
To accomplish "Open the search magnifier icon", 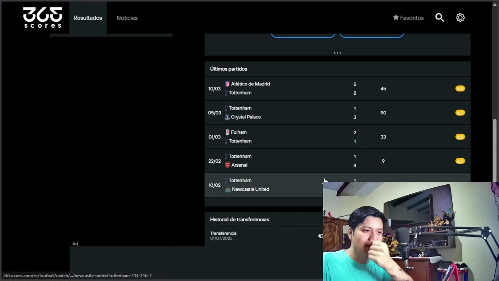I will (x=440, y=18).
